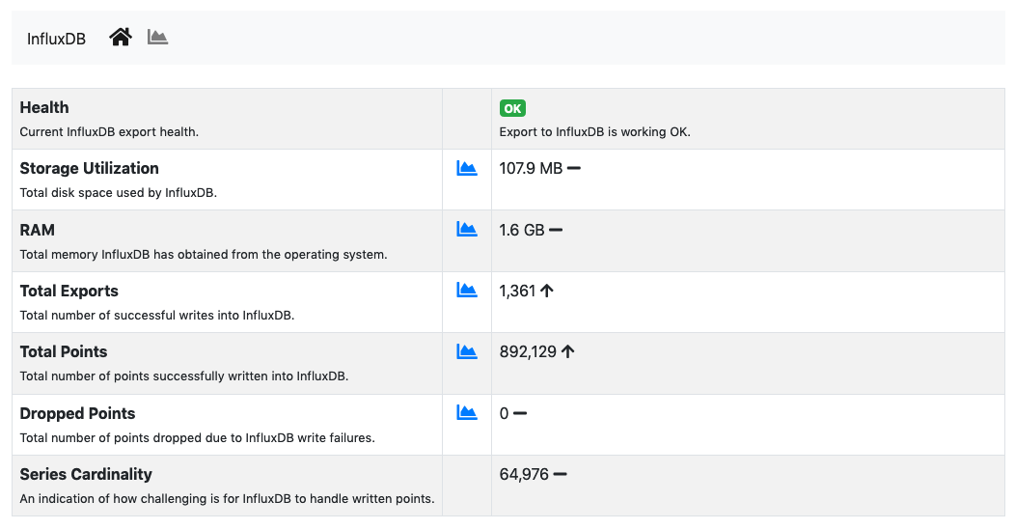Open Storage Utilization graph icon
The height and width of the screenshot is (529, 1015).
click(467, 168)
